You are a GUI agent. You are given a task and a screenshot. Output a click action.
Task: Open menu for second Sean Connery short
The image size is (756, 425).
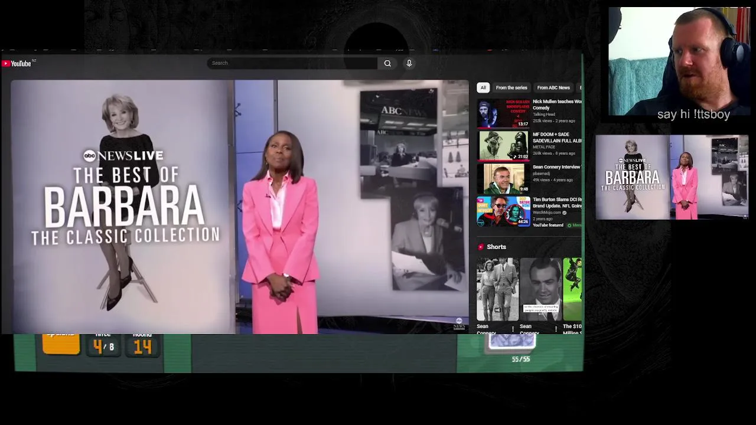(556, 329)
